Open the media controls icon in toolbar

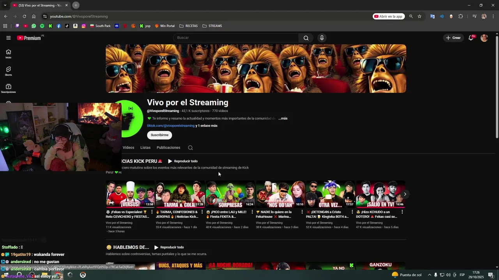474,16
